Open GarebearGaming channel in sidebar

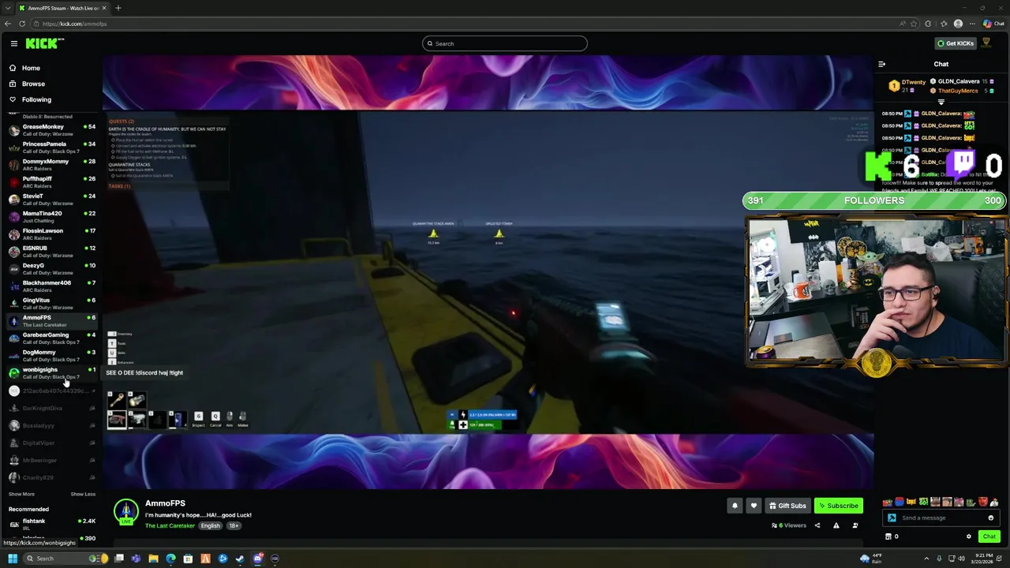coord(50,338)
